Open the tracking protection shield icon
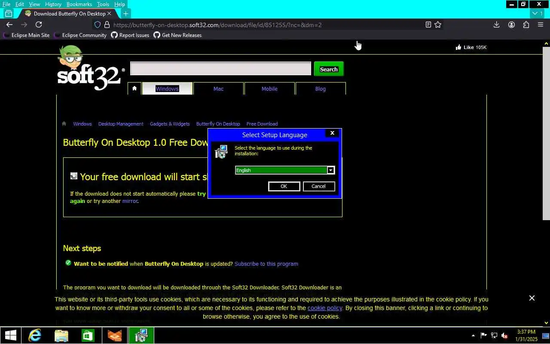 98,25
